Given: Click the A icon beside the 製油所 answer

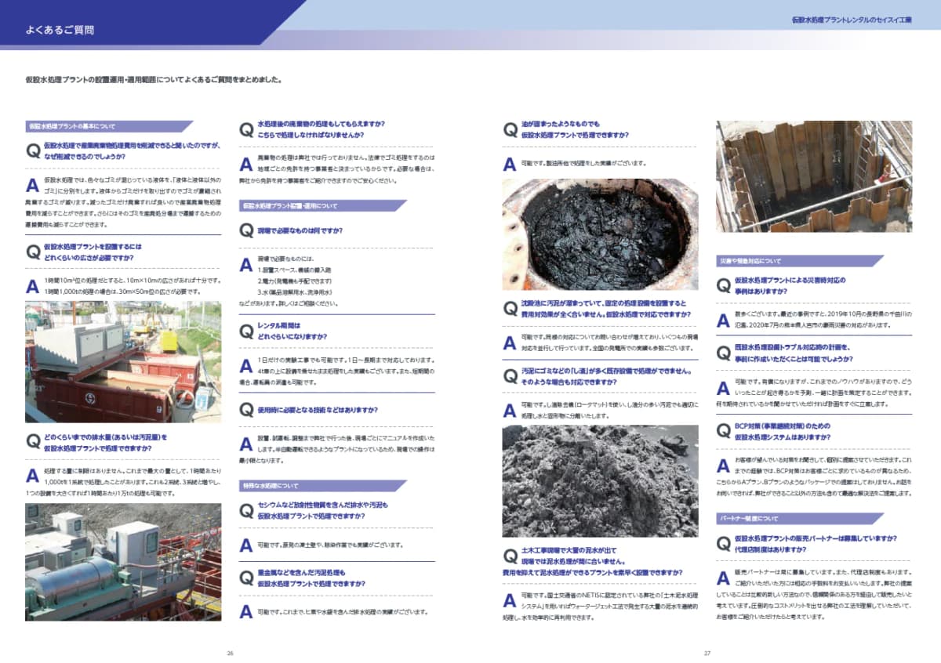Looking at the screenshot, I should [510, 165].
